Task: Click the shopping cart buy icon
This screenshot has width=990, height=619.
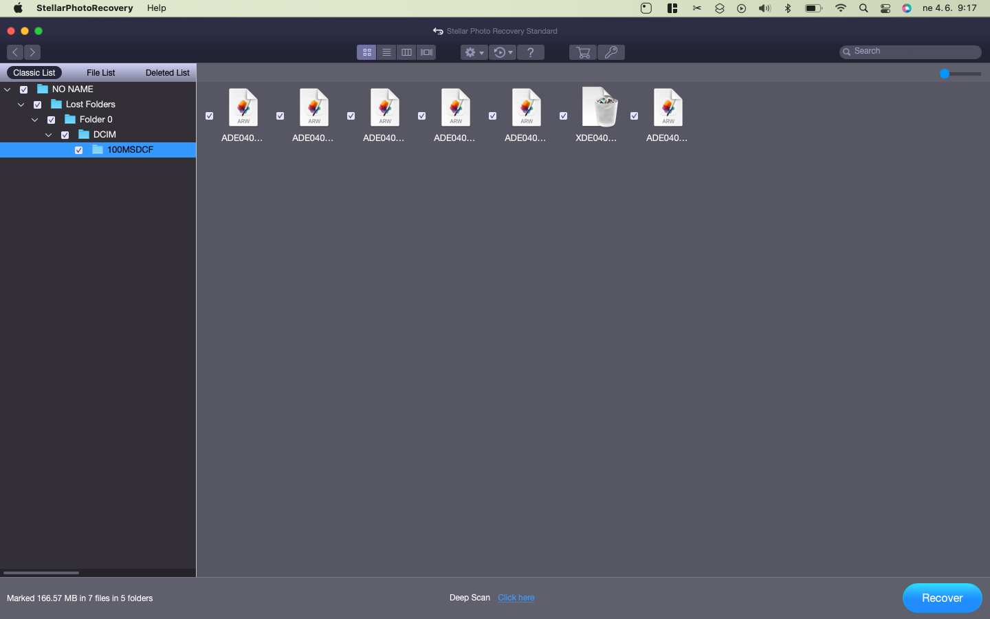Action: coord(583,52)
